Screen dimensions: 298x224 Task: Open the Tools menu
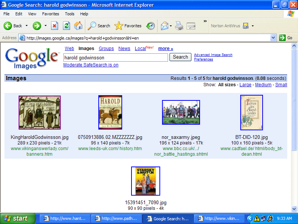click(x=70, y=14)
